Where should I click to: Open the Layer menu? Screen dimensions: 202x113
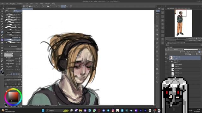(26, 4)
